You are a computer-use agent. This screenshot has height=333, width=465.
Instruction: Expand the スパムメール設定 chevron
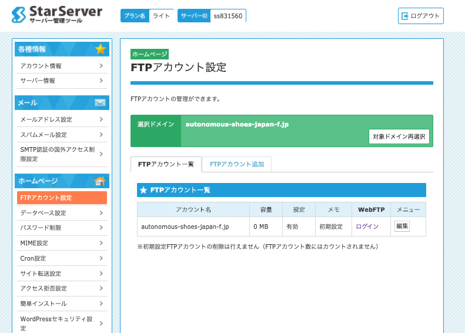pos(101,135)
